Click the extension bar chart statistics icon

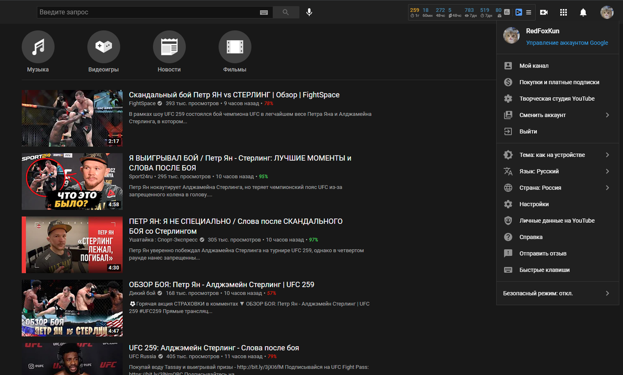(508, 12)
